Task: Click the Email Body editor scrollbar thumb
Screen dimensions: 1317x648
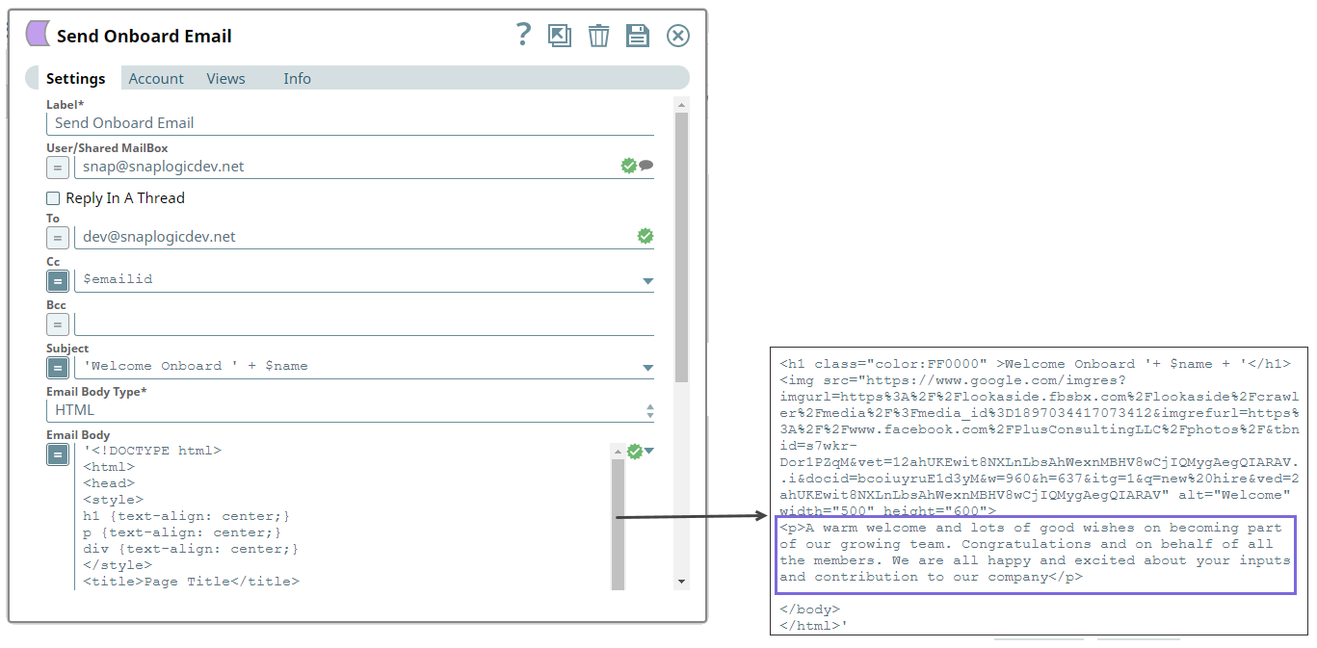Action: point(619,523)
